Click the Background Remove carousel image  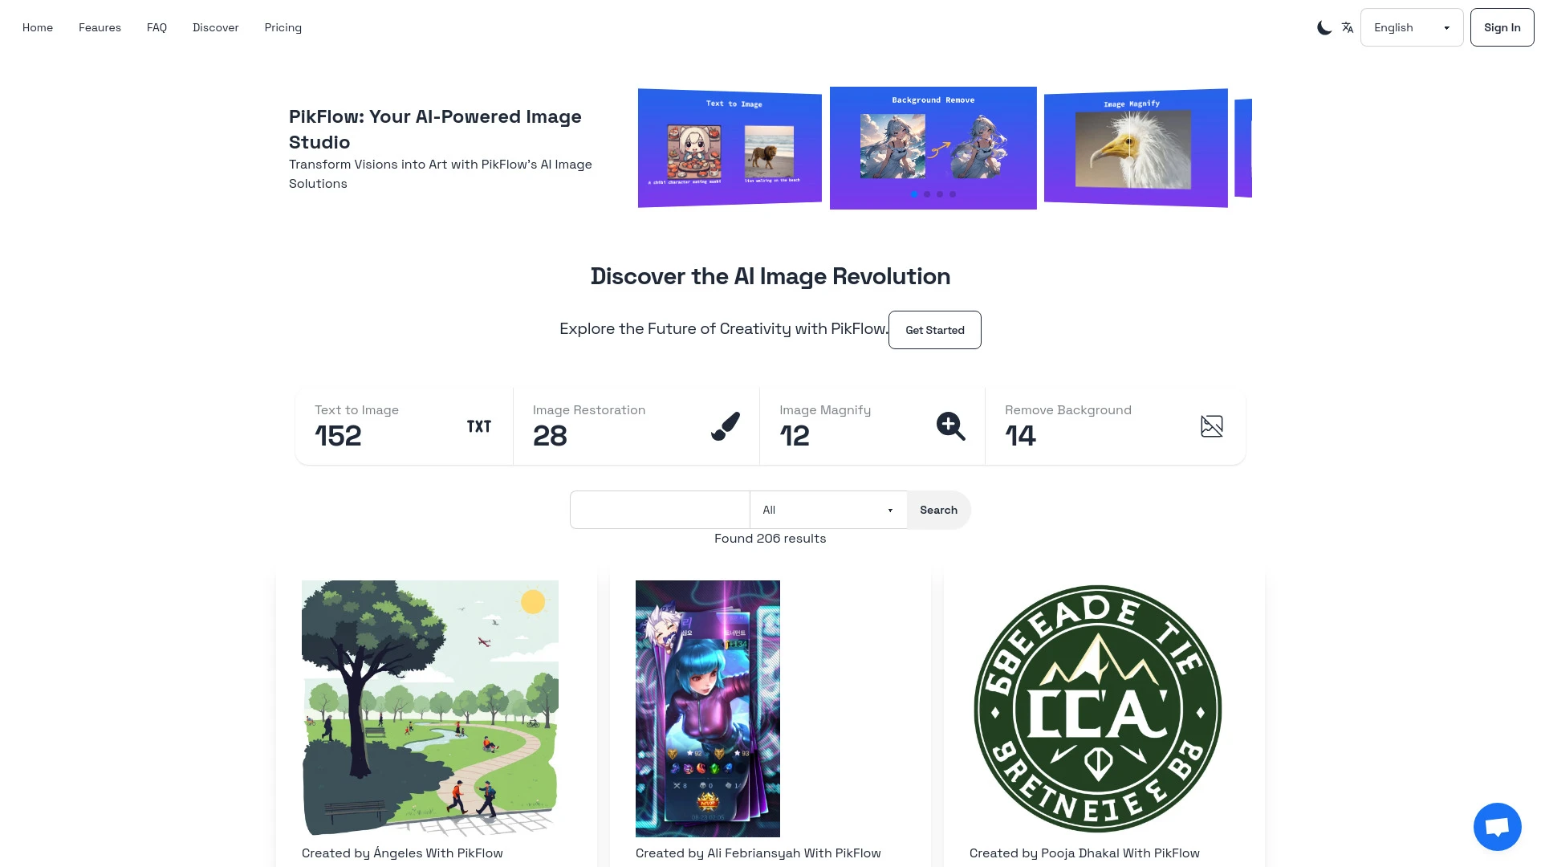coord(933,147)
